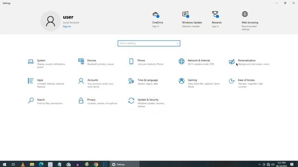Click the "Local Account" text

coord(71,23)
